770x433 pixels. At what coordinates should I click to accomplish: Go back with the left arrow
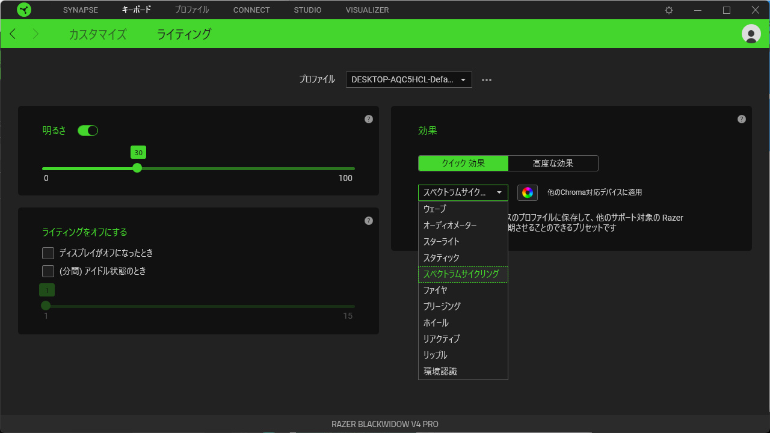tap(13, 34)
